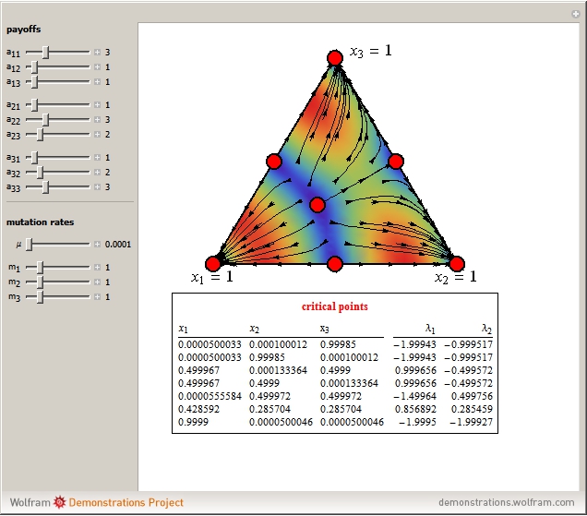The height and width of the screenshot is (516, 587).
Task: Expand the a32 slider plus control
Action: (97, 173)
